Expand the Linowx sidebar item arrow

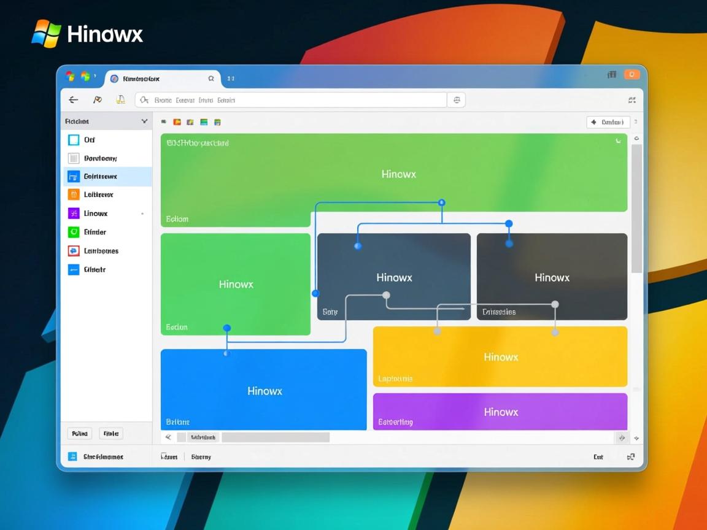click(x=142, y=213)
